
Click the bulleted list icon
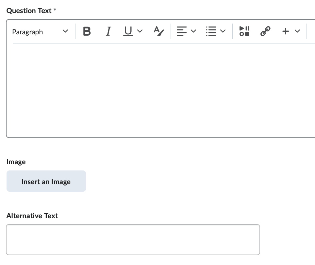coord(211,31)
